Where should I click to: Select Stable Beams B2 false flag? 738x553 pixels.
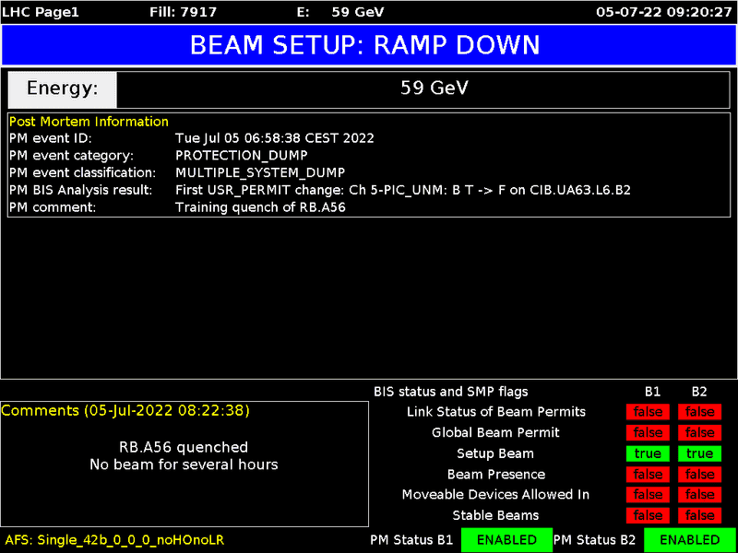(x=699, y=515)
